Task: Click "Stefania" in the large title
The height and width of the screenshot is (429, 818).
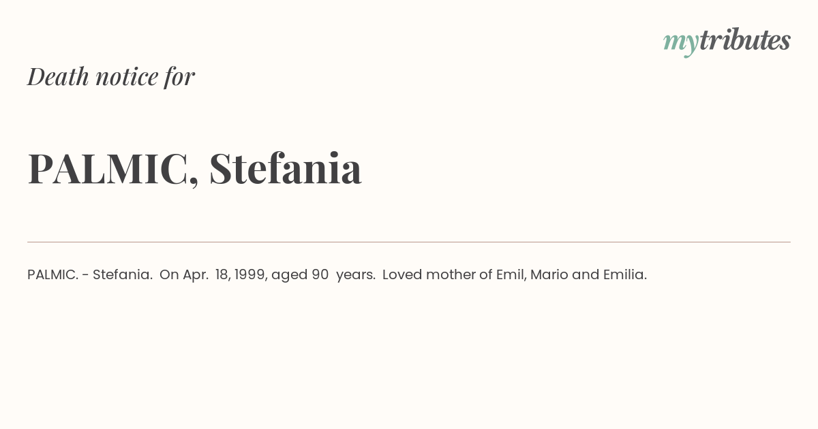Action: (x=285, y=168)
